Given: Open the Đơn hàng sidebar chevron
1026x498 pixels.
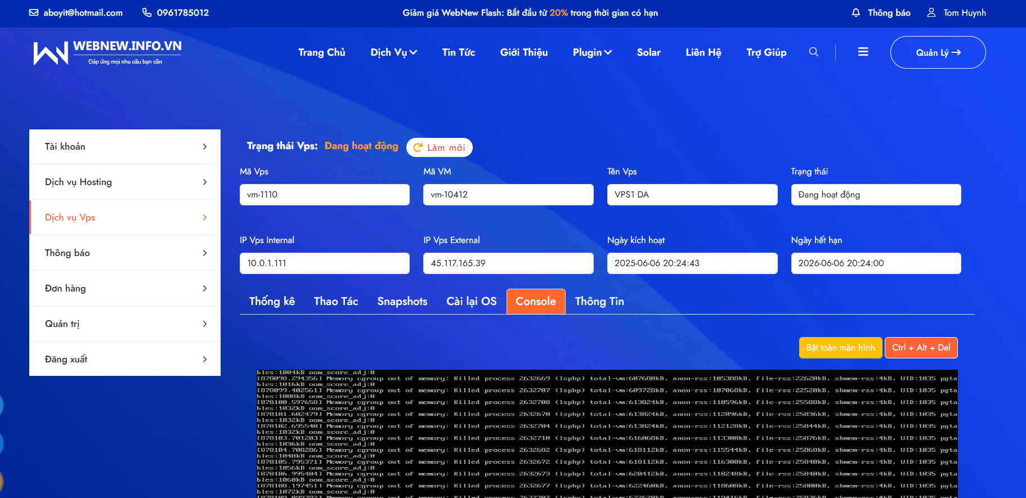Looking at the screenshot, I should 204,289.
